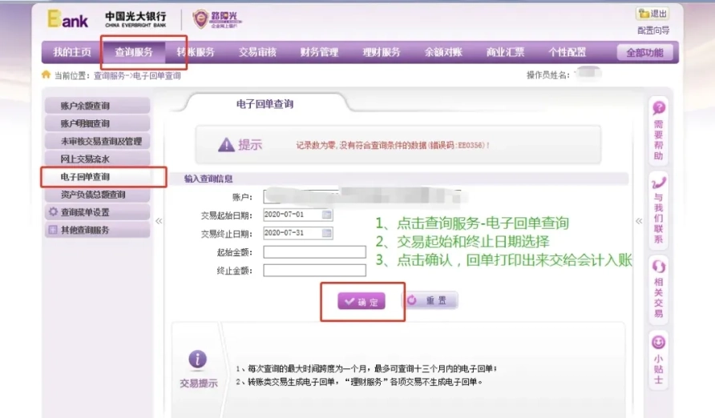
Task: Open 查询服务 menu
Action: [x=134, y=52]
